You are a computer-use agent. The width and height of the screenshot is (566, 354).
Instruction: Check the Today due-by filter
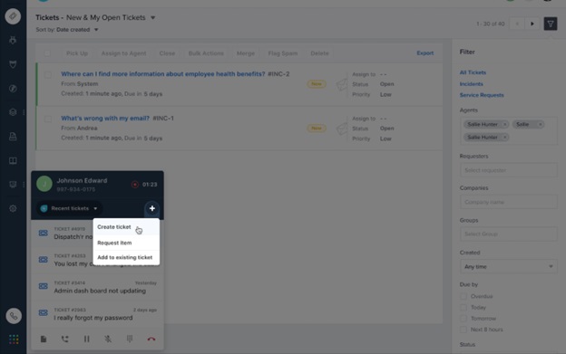[x=464, y=308]
